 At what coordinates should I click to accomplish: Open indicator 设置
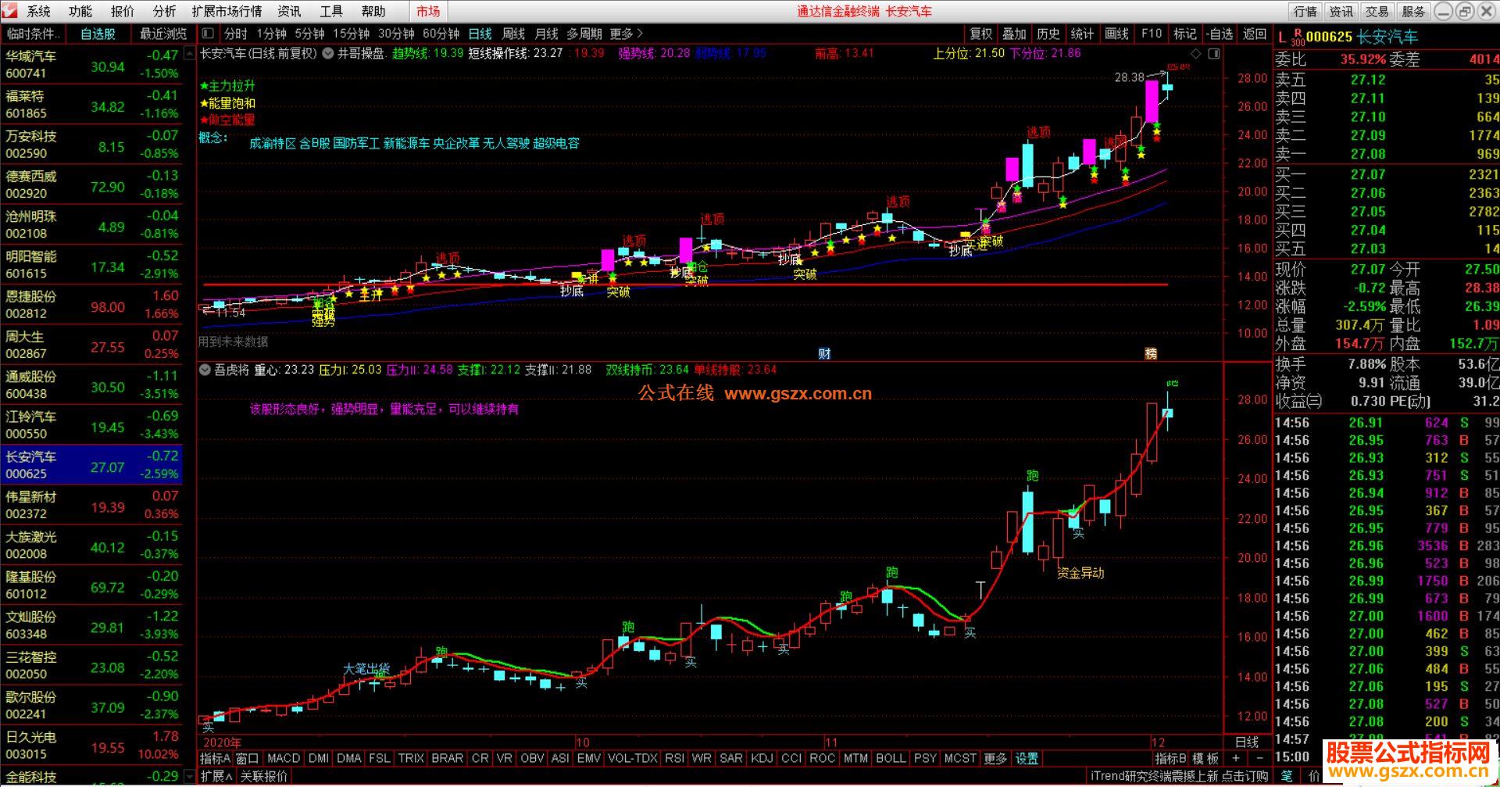(1027, 758)
